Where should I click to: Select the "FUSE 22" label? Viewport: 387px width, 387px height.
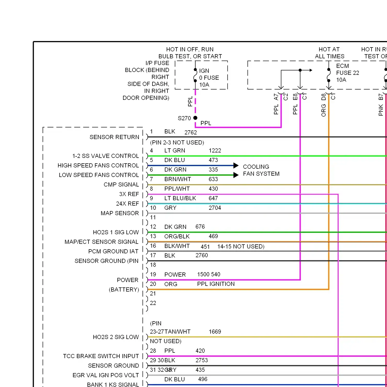coord(348,73)
